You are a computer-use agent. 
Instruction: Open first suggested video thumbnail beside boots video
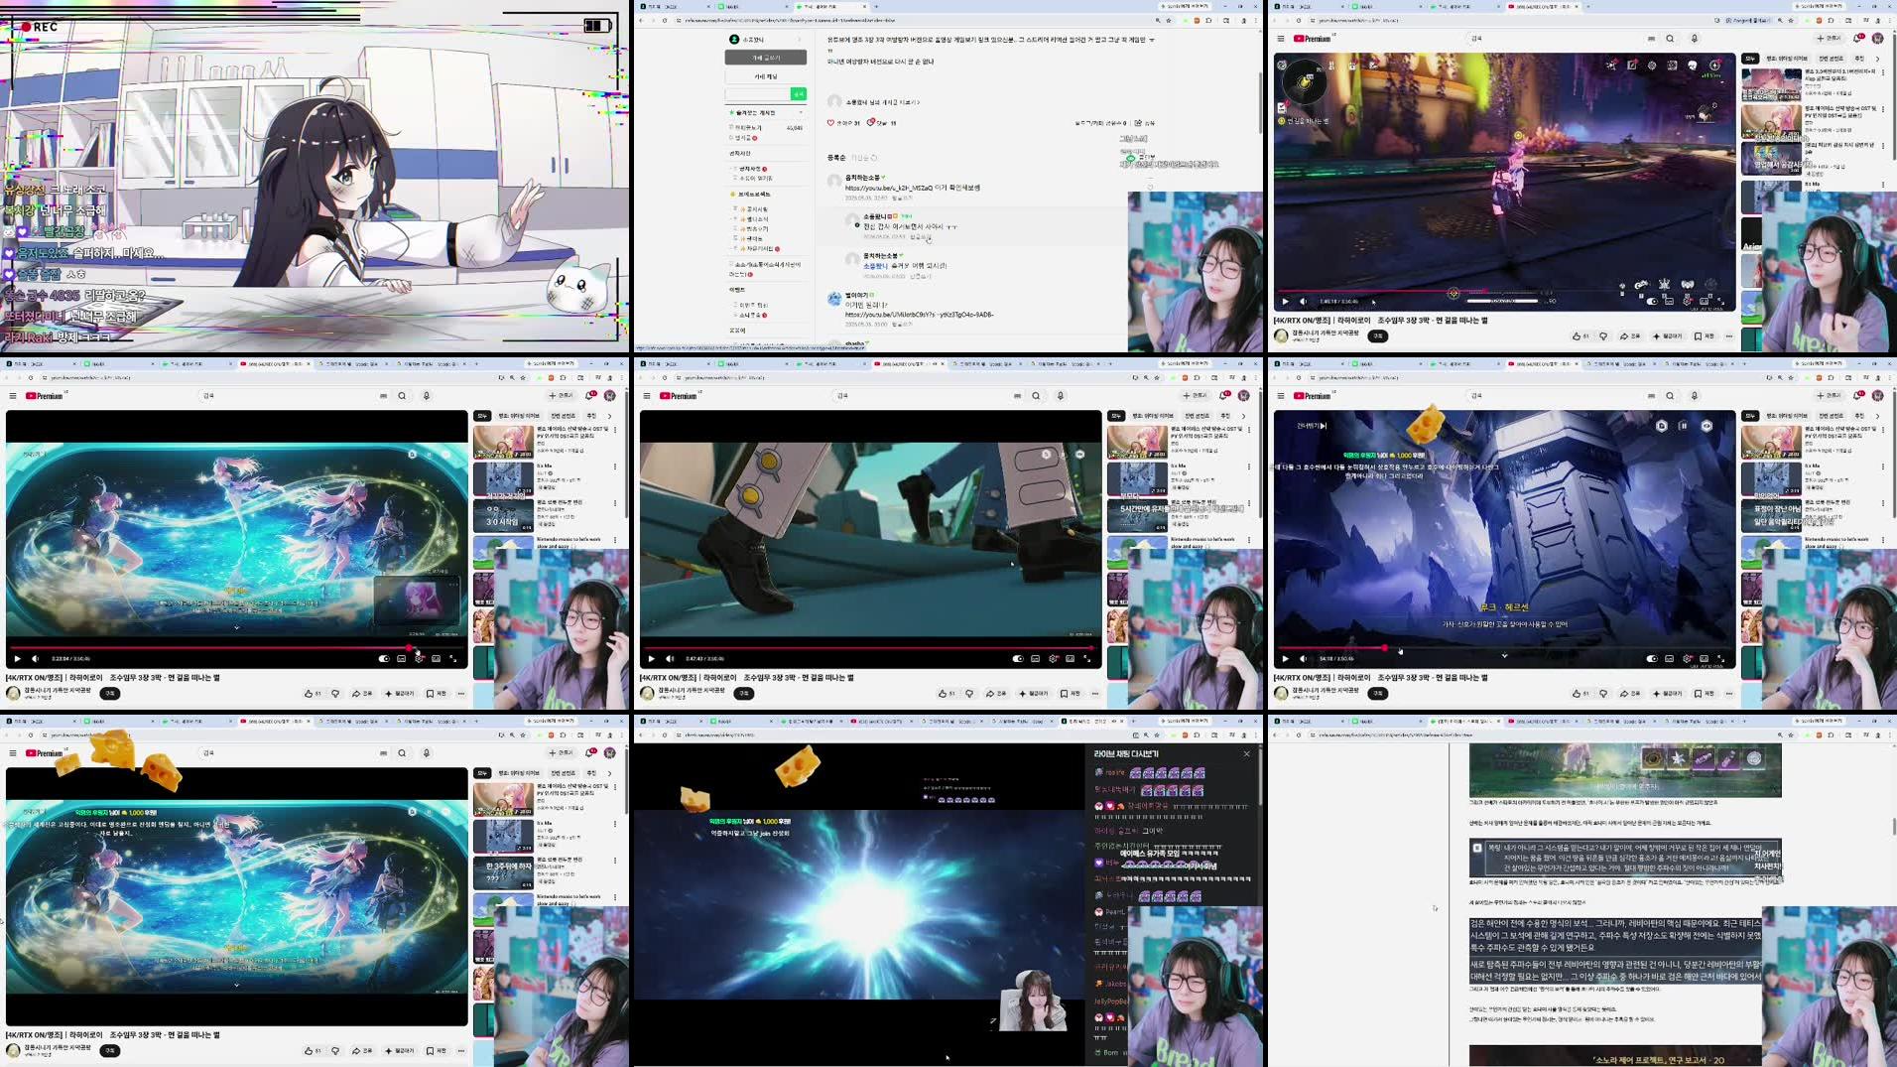[x=1137, y=441]
